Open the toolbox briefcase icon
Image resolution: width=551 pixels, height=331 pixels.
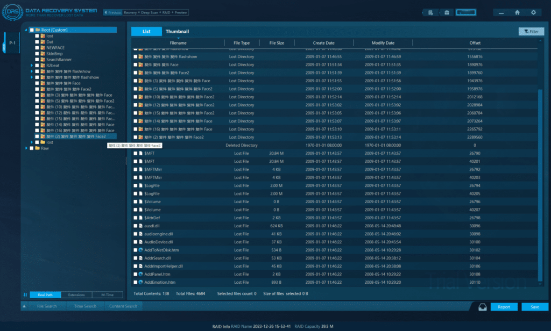(447, 12)
